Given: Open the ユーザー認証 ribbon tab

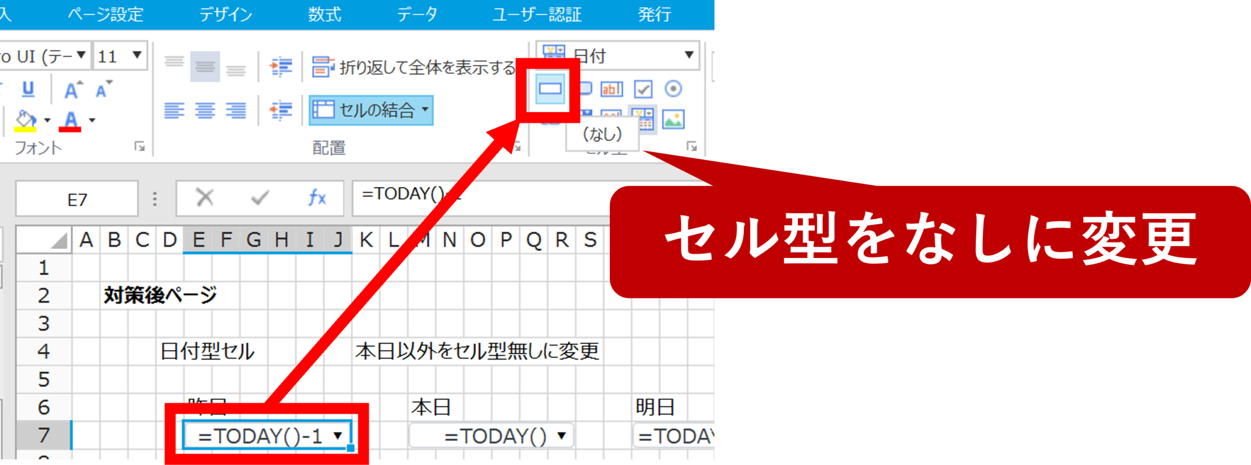Looking at the screenshot, I should 537,15.
